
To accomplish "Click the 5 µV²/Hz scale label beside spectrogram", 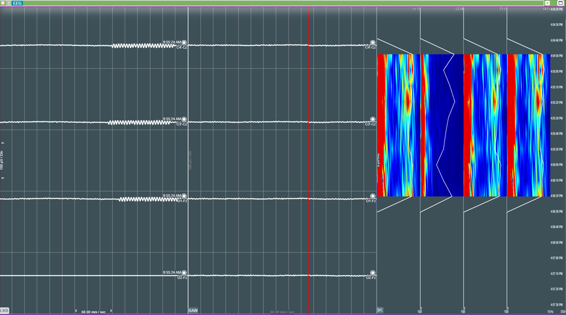I will click(x=378, y=161).
